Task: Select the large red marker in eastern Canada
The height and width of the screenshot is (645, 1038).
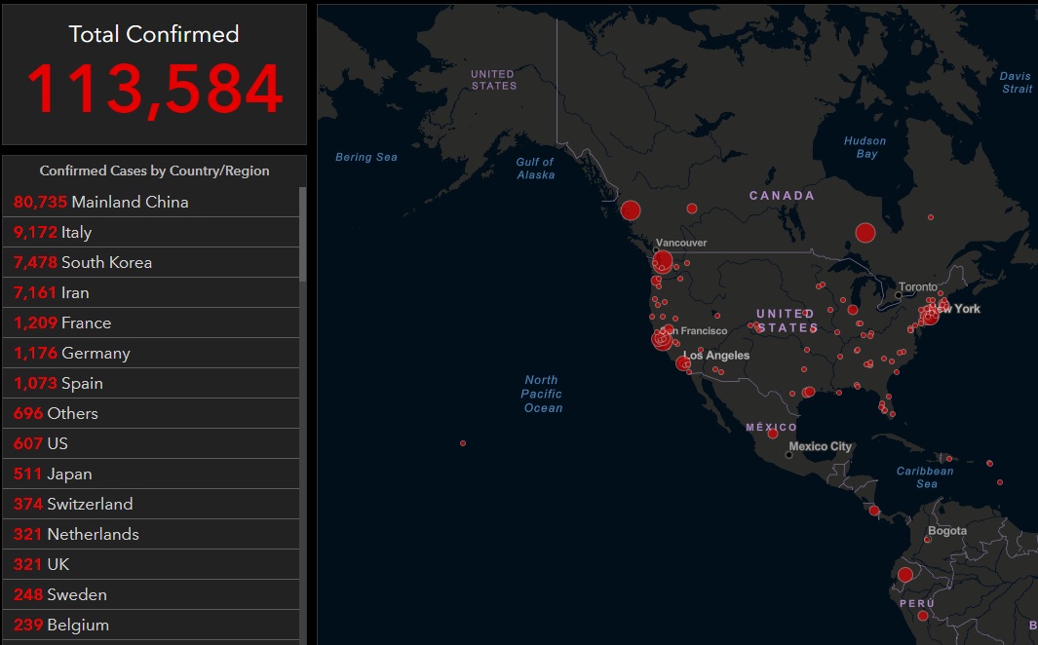Action: tap(864, 232)
